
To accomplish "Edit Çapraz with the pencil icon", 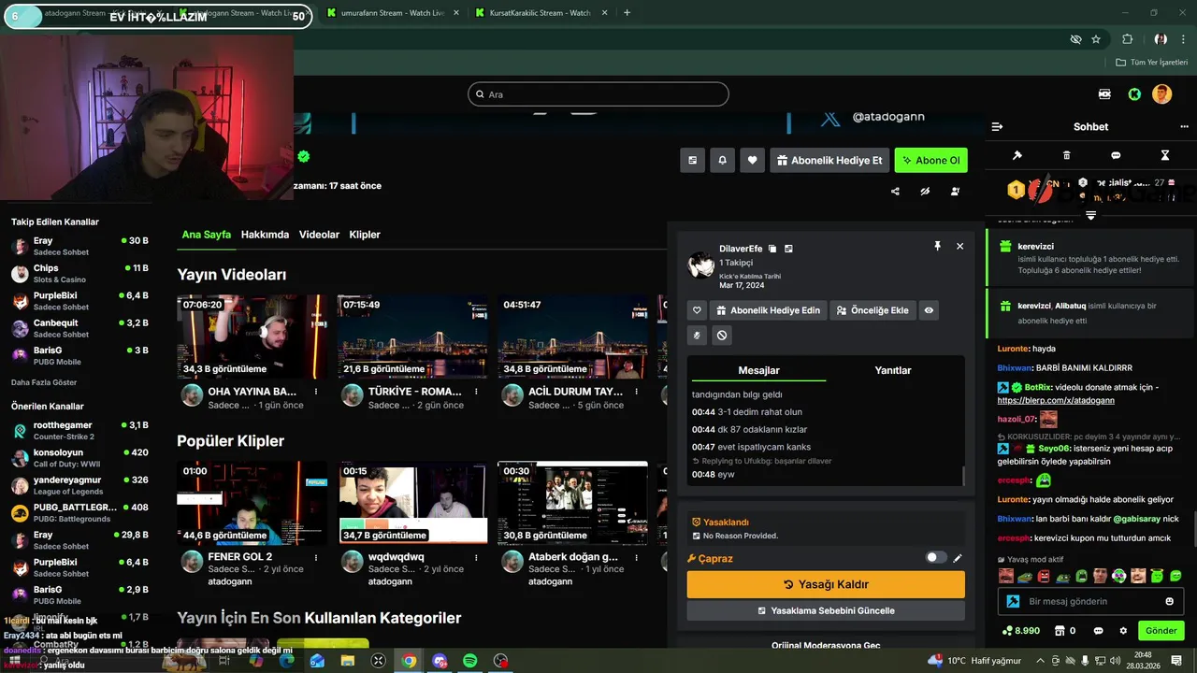I will (x=958, y=558).
